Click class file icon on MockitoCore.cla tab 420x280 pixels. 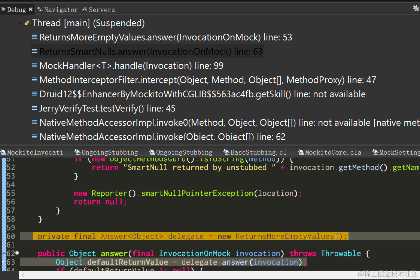301,152
